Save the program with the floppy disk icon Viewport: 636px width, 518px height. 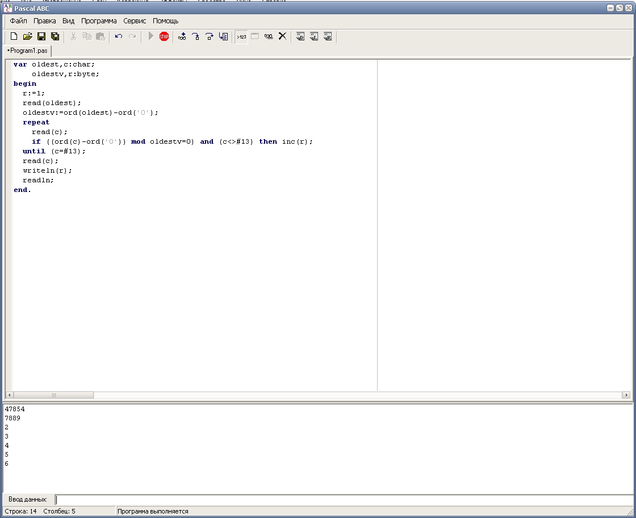(x=41, y=37)
